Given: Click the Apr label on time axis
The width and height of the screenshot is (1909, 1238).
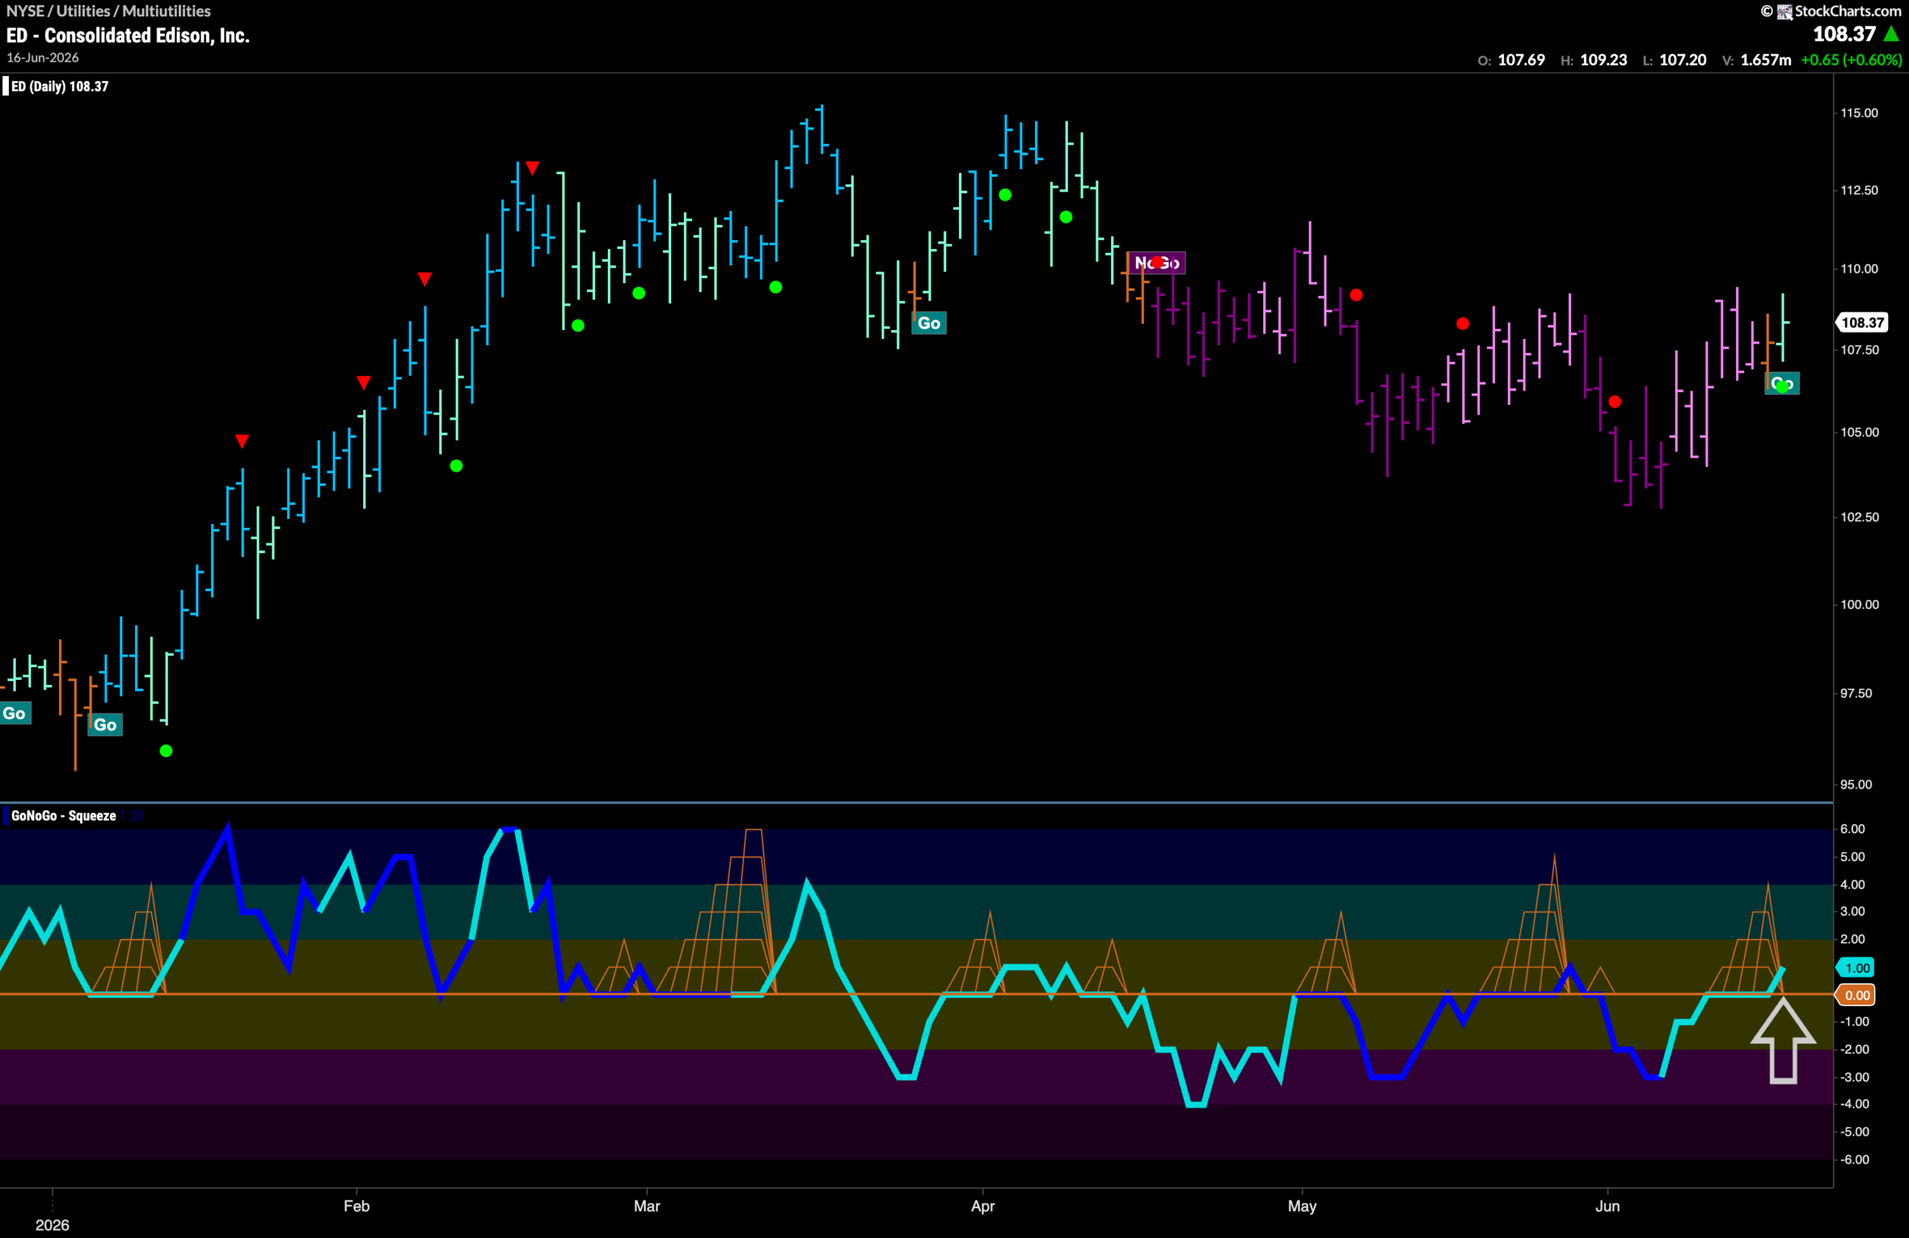Looking at the screenshot, I should pos(983,1206).
